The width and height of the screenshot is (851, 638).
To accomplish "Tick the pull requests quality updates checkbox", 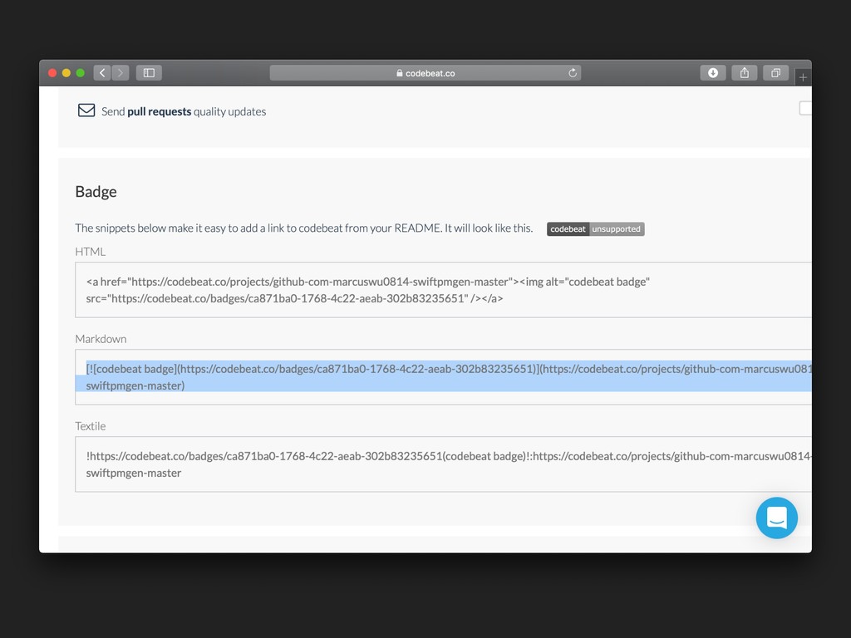I will tap(805, 109).
